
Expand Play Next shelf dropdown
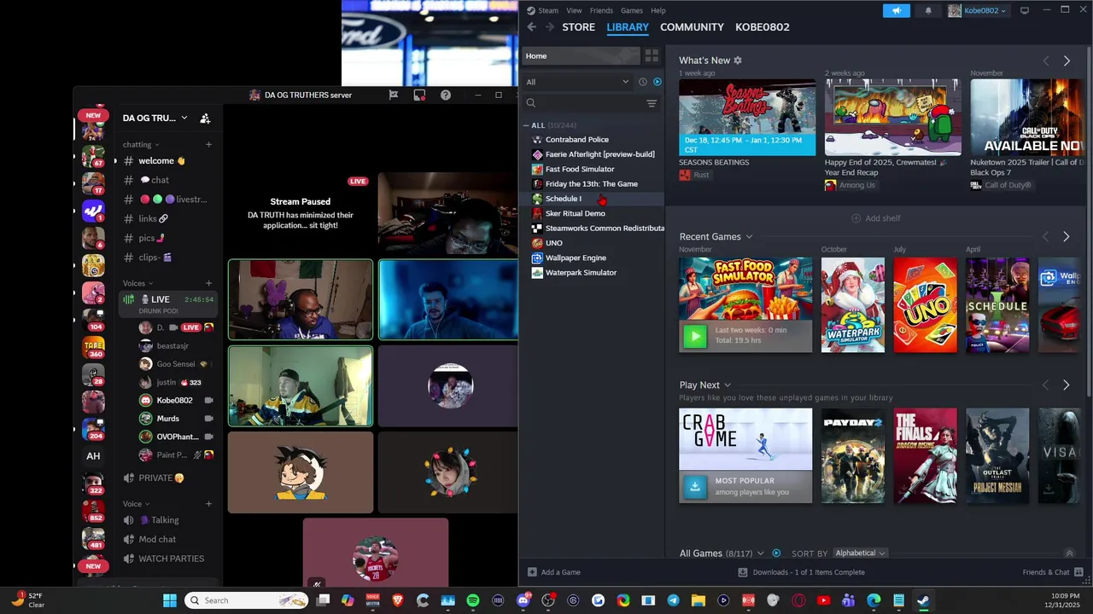pos(728,385)
